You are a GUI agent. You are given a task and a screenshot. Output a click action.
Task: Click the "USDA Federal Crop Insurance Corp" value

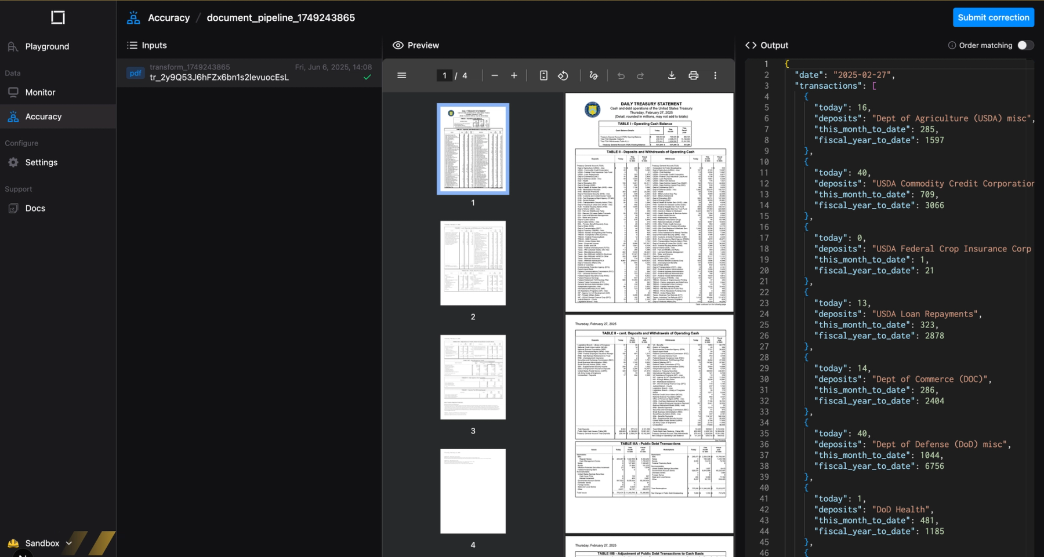click(952, 249)
